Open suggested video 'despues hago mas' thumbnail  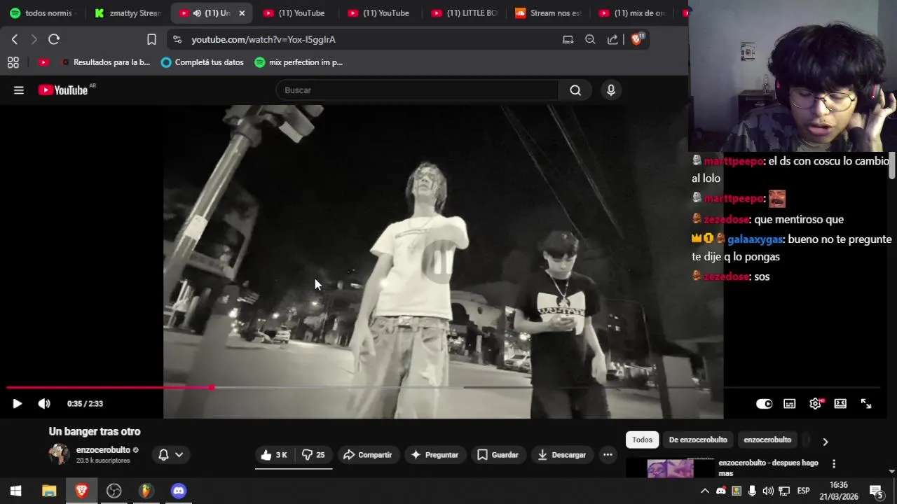[x=670, y=468]
